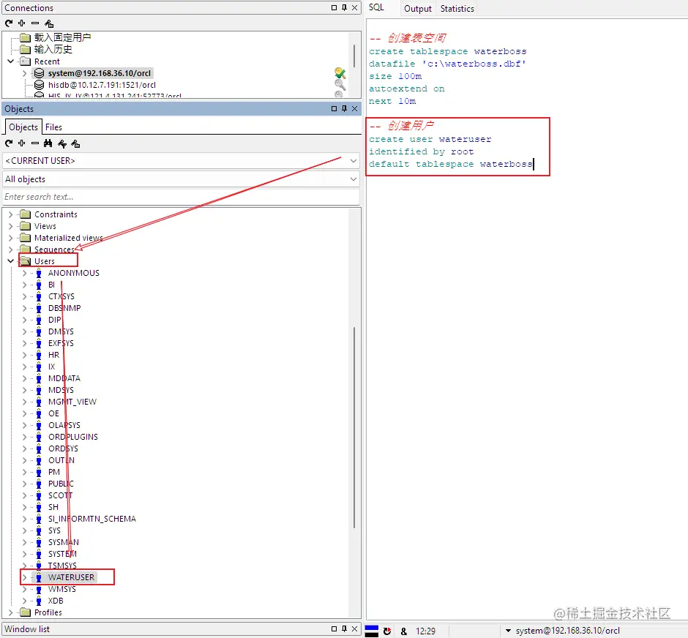
Task: Select the Sequences folder
Action: pos(54,249)
